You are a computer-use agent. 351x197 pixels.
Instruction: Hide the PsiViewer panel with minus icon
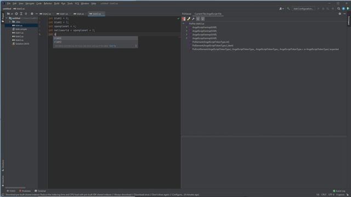[344, 14]
